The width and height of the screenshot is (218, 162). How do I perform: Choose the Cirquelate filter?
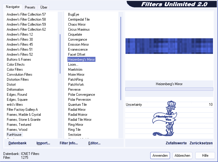(75, 34)
